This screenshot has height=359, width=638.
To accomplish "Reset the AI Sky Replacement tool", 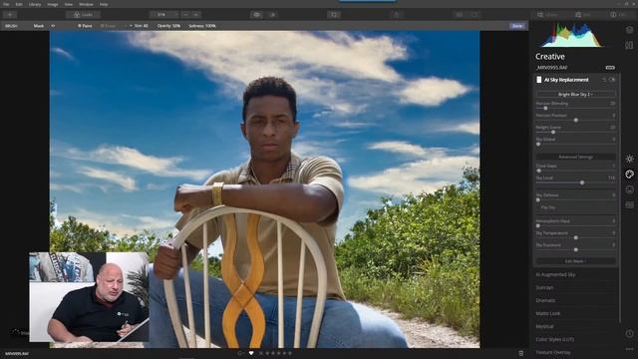I will (x=604, y=80).
